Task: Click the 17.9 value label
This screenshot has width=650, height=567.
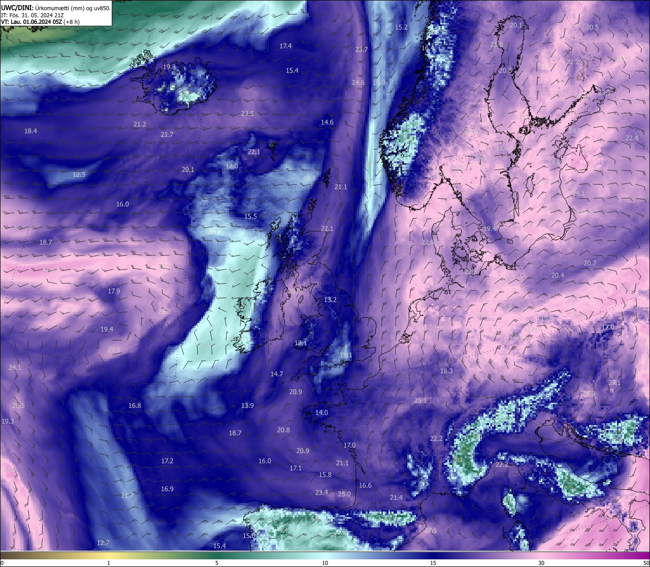Action: [114, 291]
